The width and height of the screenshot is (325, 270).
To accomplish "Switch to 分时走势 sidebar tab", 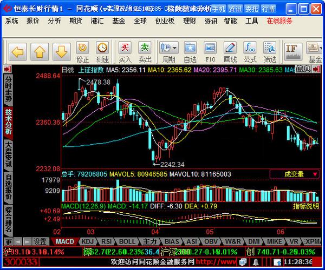I will pos(8,89).
